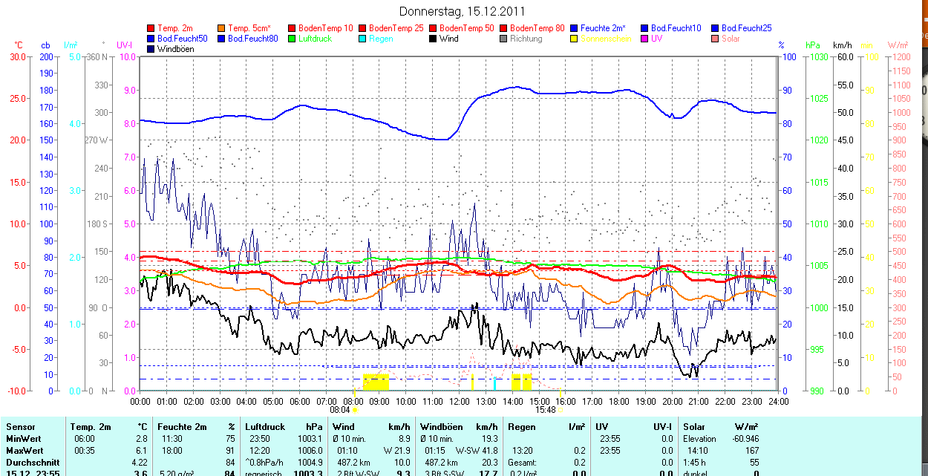Viewport: 928px width, 476px height.
Task: Select the green Luftdruck legend square
Action: pyautogui.click(x=293, y=39)
